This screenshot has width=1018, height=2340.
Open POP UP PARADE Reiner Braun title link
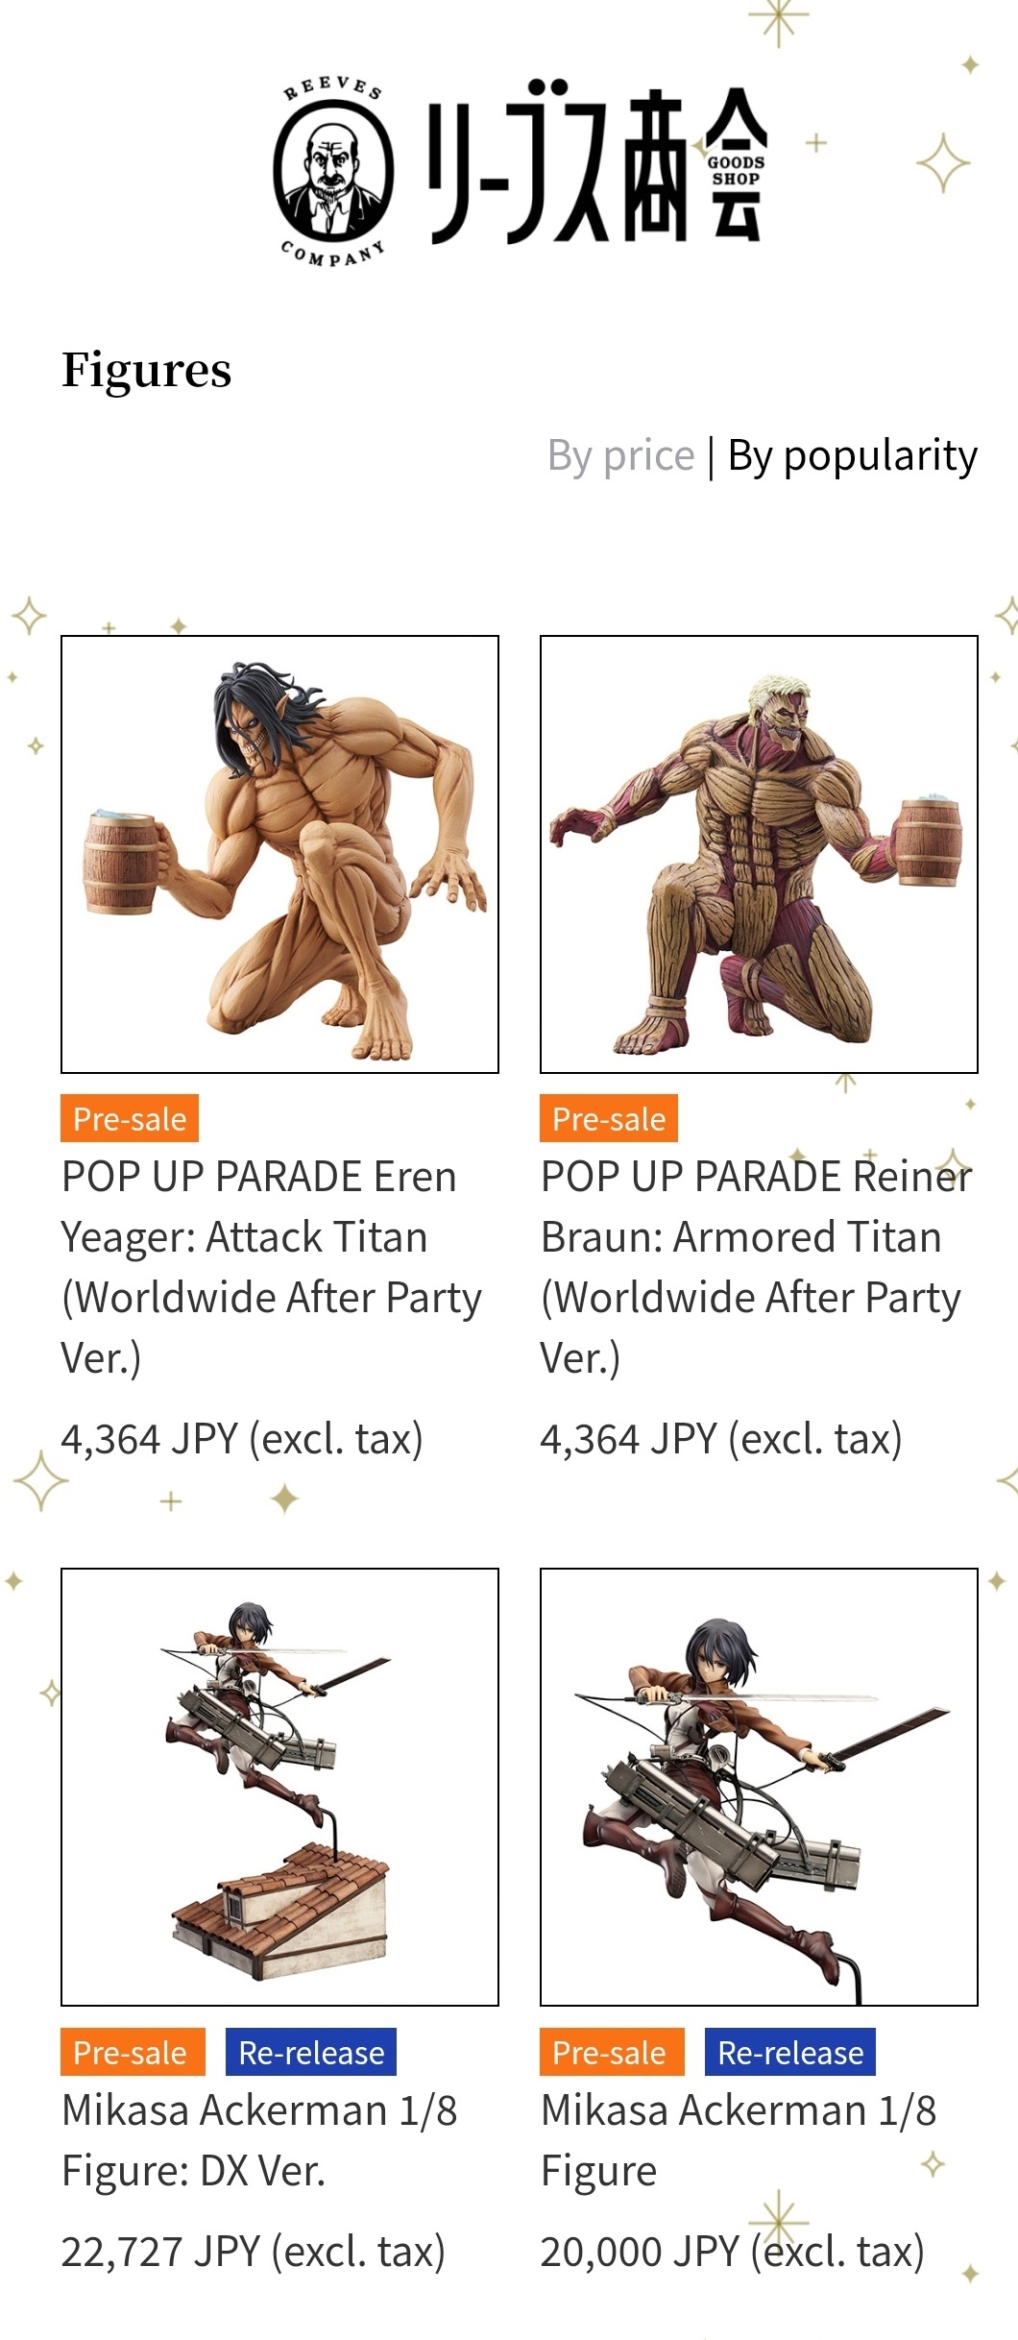point(757,1267)
